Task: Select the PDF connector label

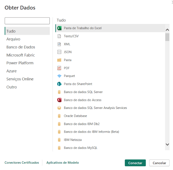Action: tap(67, 68)
